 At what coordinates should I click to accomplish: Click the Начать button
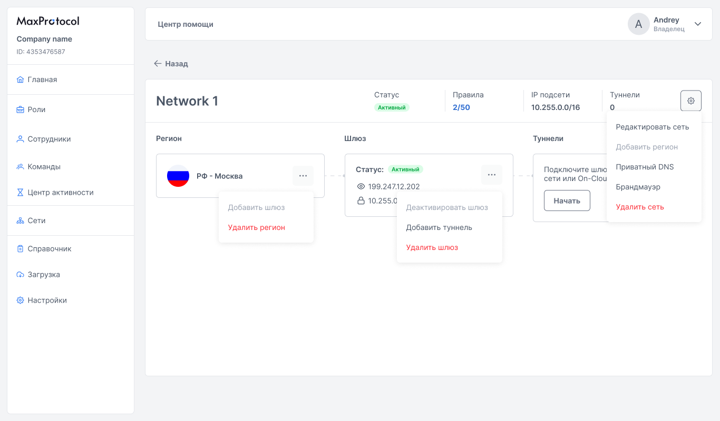567,201
